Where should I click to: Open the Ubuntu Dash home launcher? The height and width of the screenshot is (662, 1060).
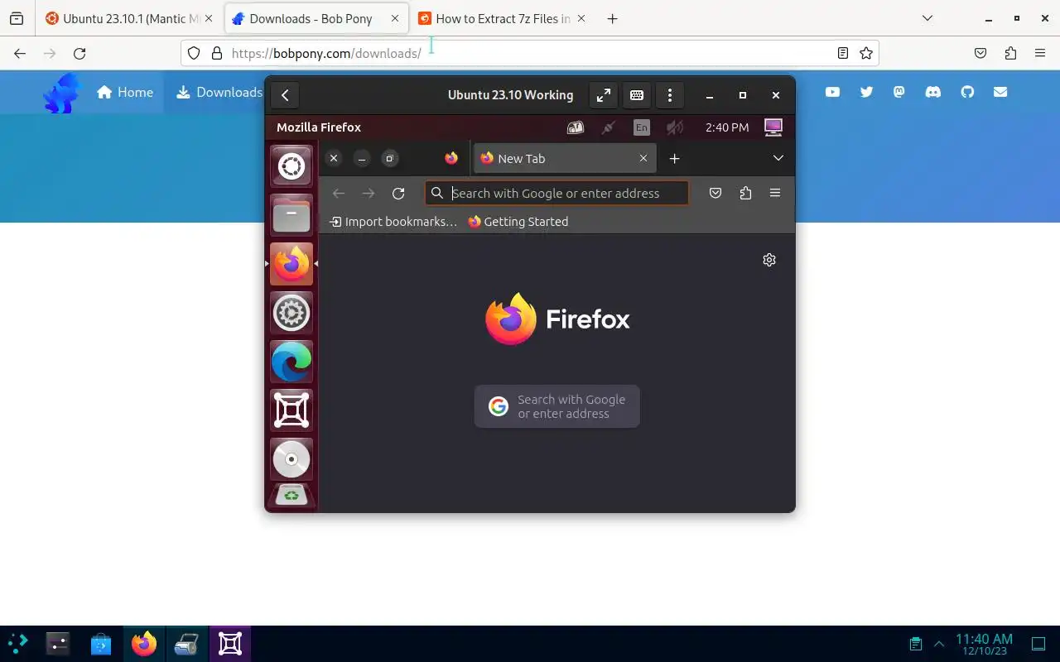click(x=291, y=166)
